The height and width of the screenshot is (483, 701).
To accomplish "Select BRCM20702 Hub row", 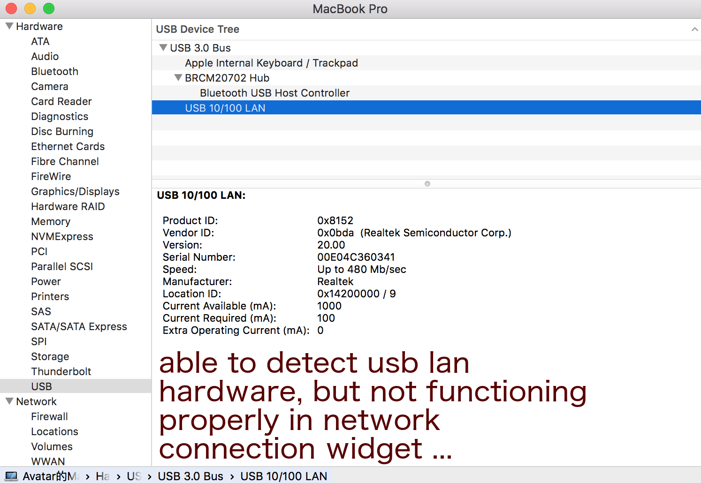I will 427,78.
